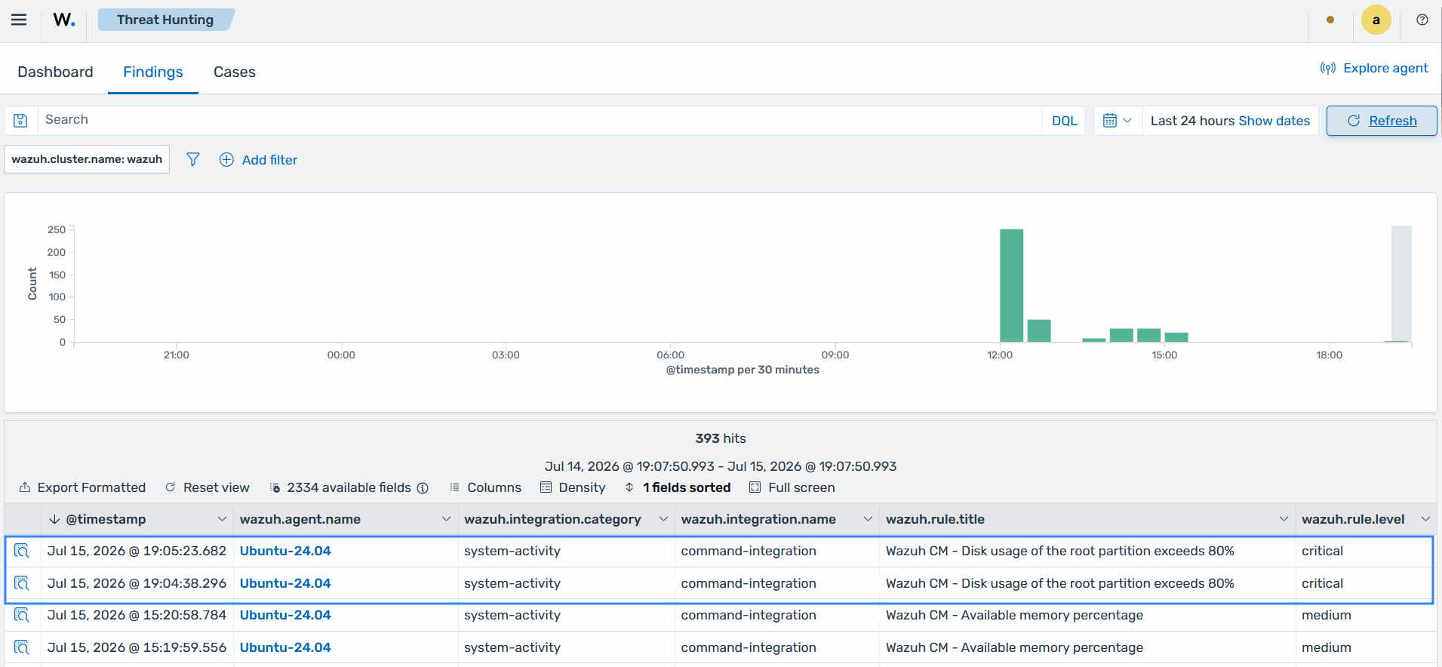Click the Refresh button

[1382, 121]
